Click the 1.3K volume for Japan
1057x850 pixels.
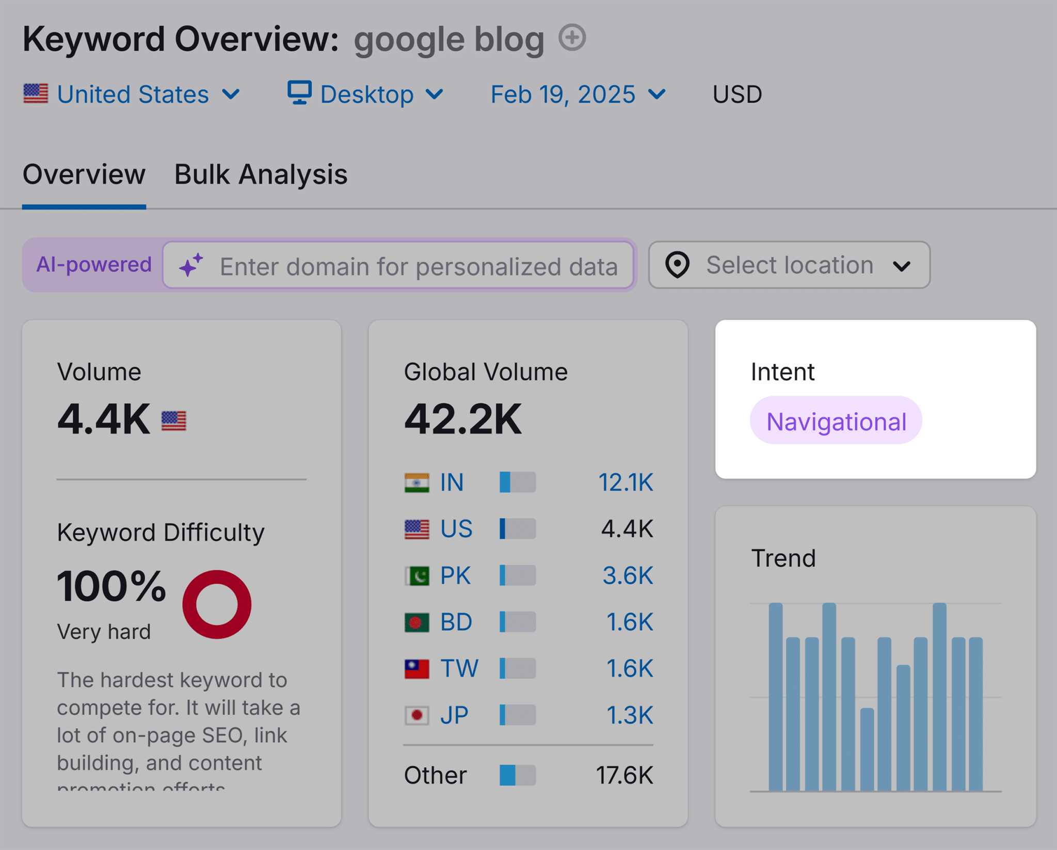[x=630, y=715]
